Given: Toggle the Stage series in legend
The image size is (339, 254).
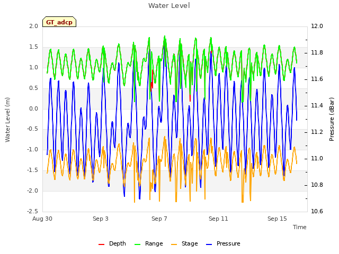Looking at the screenshot, I should [x=184, y=243].
